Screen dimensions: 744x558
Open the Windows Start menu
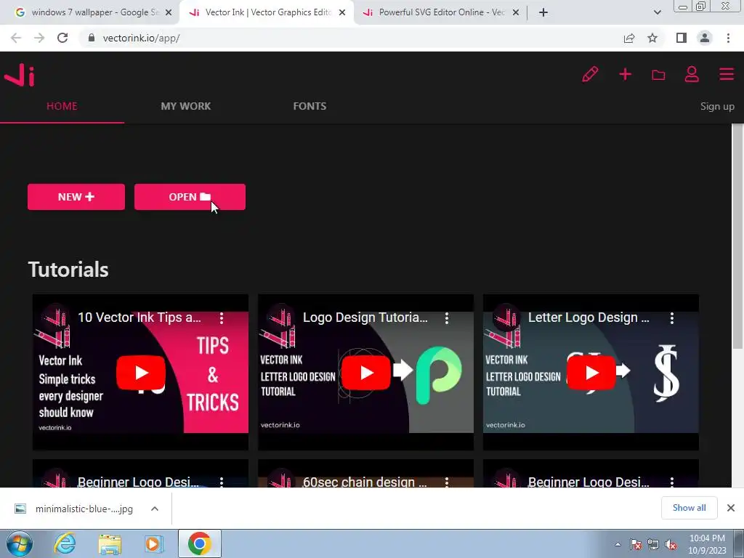click(19, 543)
